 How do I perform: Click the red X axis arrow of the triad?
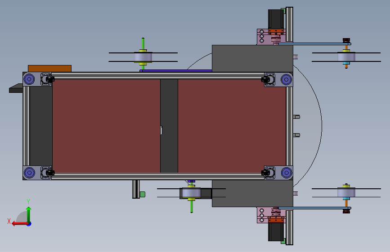coord(19,224)
